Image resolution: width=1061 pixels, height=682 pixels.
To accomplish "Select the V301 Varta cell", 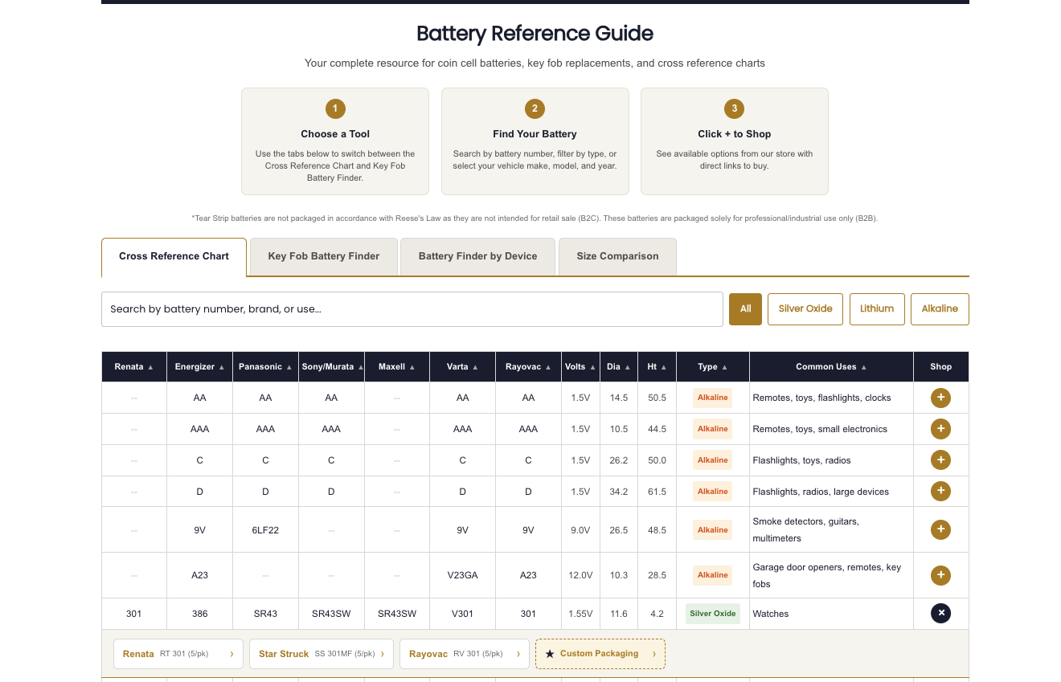I will (x=462, y=614).
